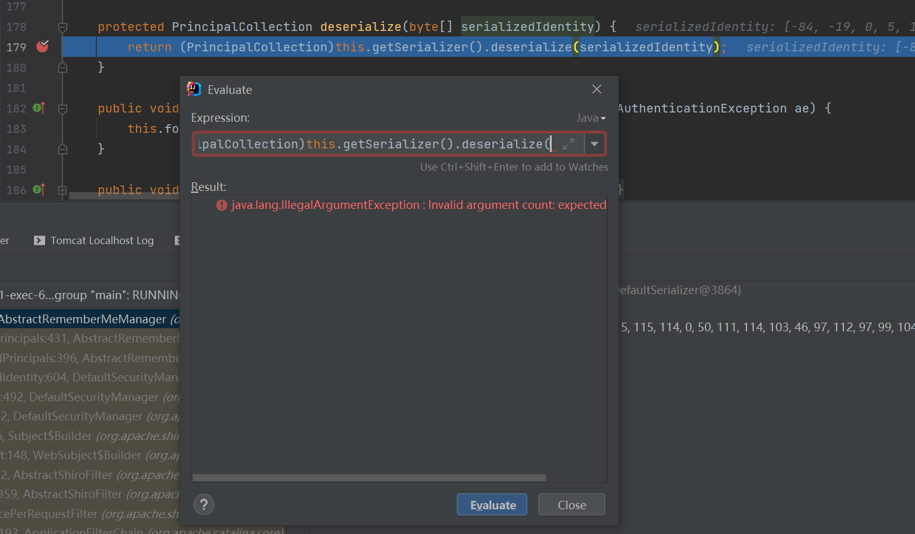Switch to the Tomcat Localhost Log tab

(94, 240)
